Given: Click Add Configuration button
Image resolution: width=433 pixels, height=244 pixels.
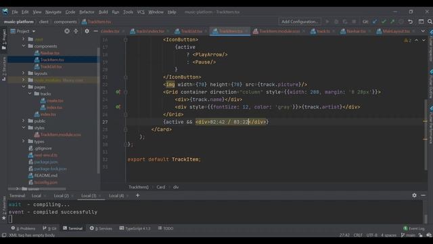Looking at the screenshot, I should click(300, 22).
